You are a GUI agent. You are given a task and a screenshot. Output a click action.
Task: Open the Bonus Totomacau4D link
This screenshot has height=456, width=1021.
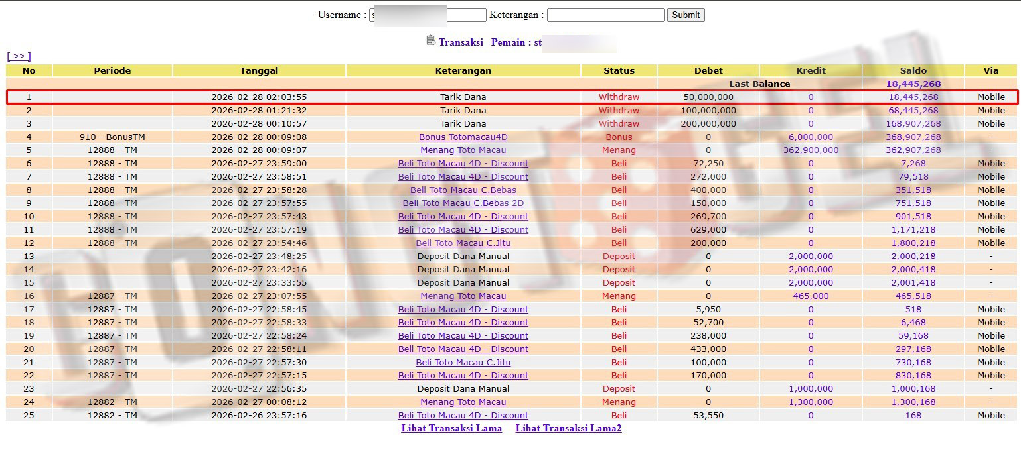pyautogui.click(x=463, y=137)
